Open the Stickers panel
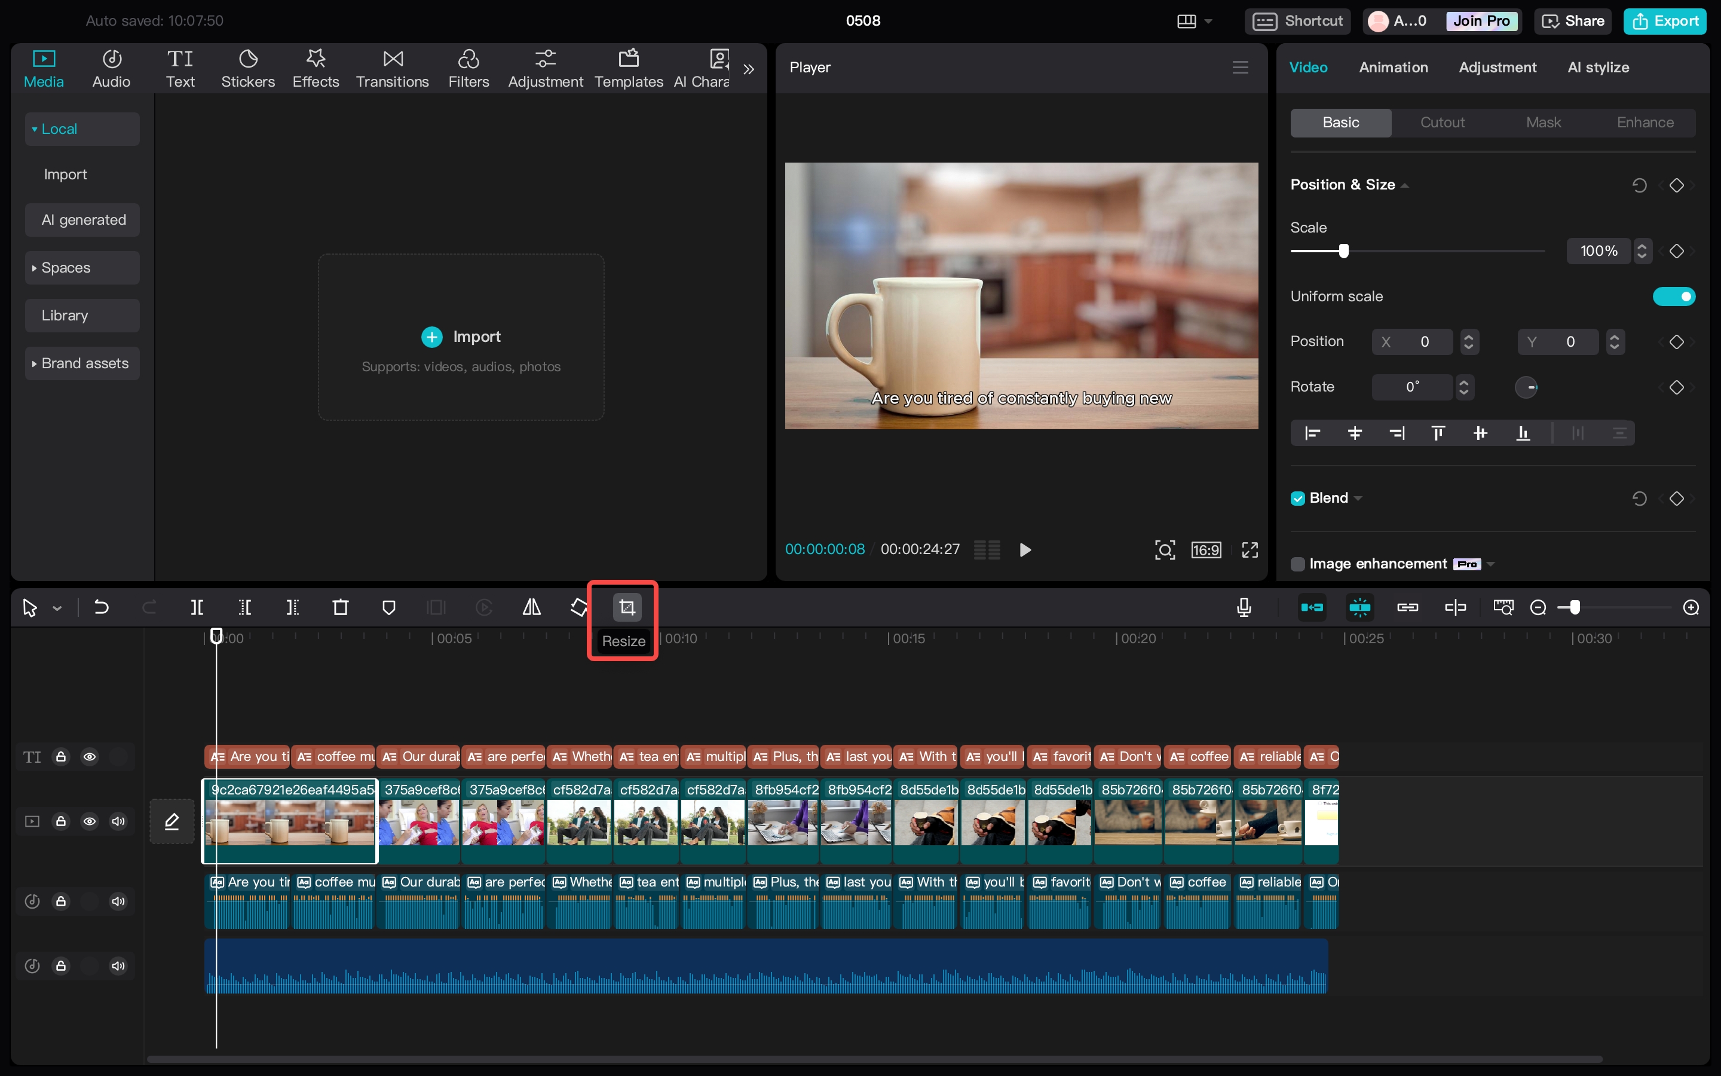The height and width of the screenshot is (1076, 1721). pyautogui.click(x=247, y=68)
